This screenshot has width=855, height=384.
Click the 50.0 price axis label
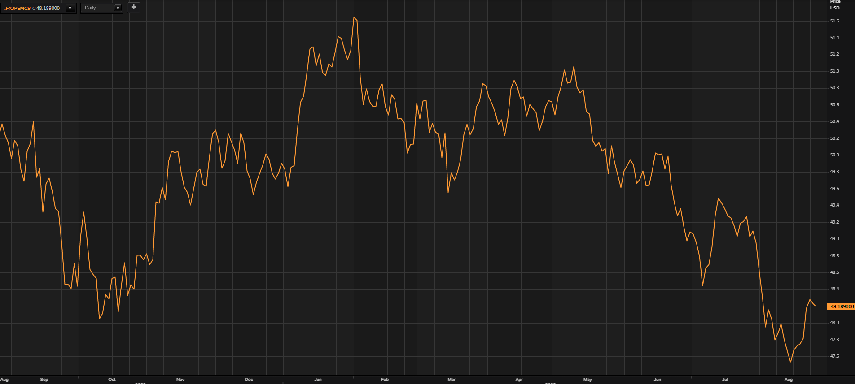click(x=834, y=155)
